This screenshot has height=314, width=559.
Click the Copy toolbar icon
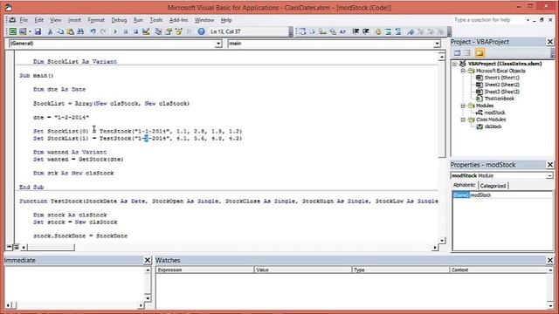60,31
